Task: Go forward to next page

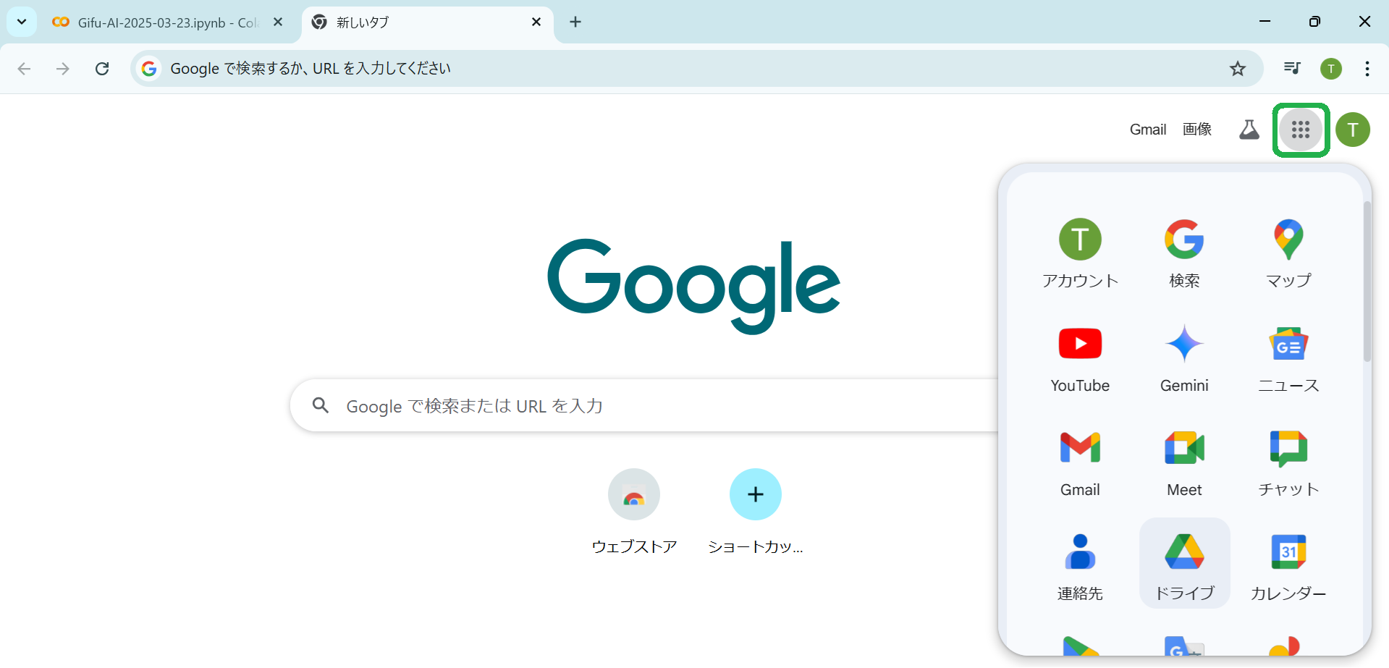Action: click(x=63, y=69)
